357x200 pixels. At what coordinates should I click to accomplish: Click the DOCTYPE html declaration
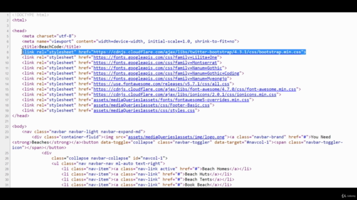click(x=31, y=15)
